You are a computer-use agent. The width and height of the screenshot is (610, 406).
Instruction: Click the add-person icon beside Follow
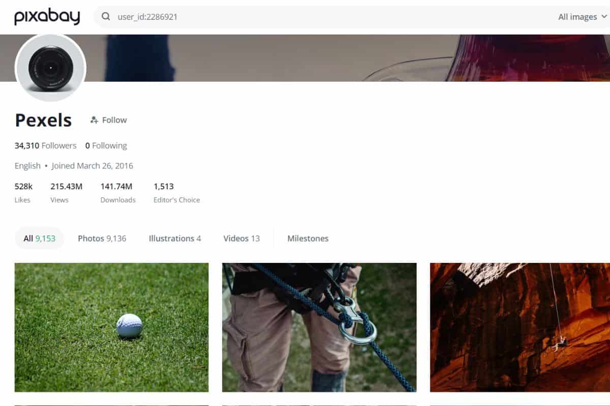click(94, 120)
